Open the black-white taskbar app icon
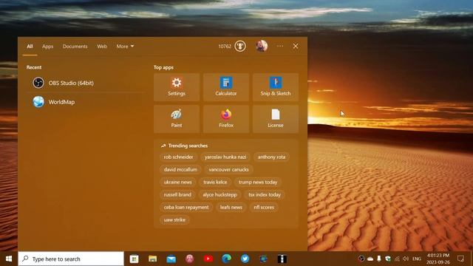The width and height of the screenshot is (473, 266). click(x=282, y=259)
